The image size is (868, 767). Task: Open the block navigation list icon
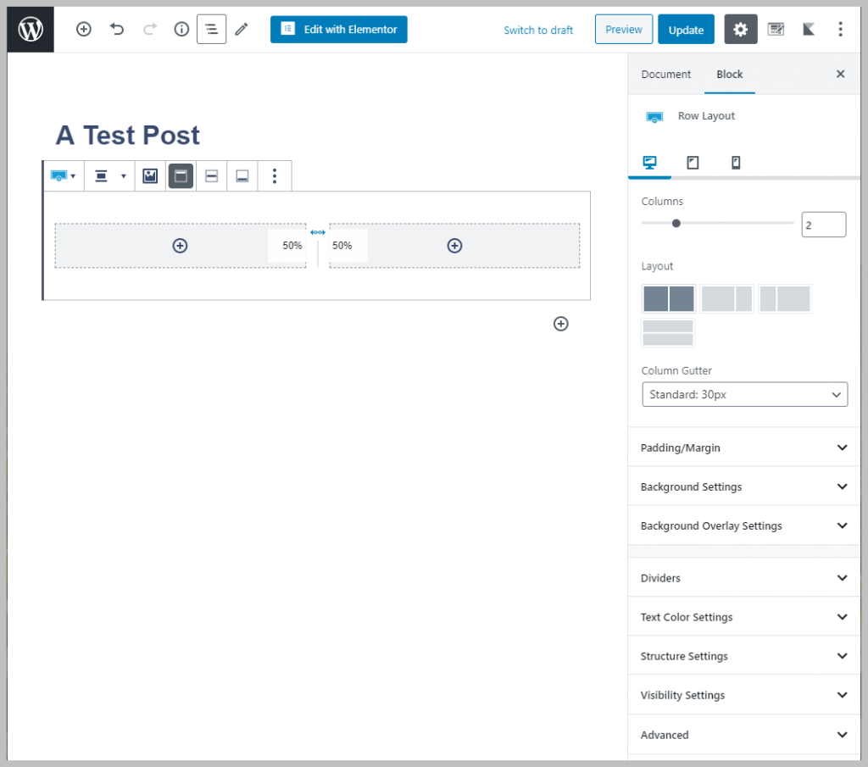point(211,30)
